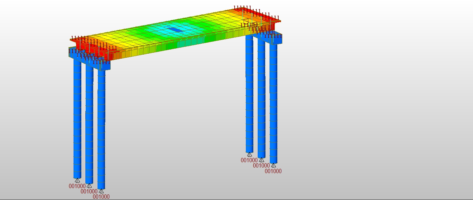Viewport: 473px width, 200px height.
Task: Select the small black square outline on the right deck end
Action: tap(246, 21)
